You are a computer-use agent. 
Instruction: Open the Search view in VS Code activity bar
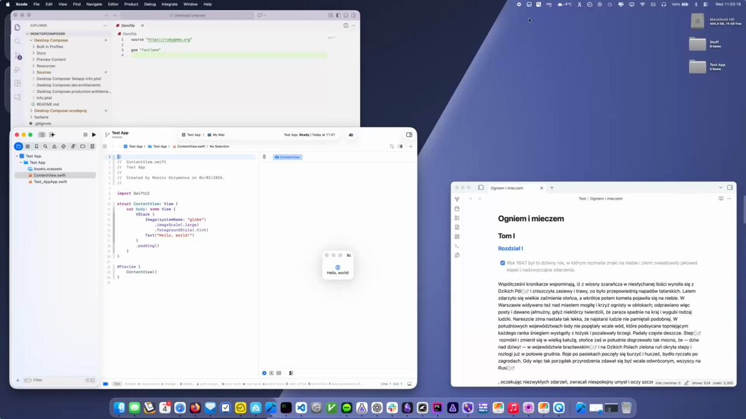tap(17, 42)
